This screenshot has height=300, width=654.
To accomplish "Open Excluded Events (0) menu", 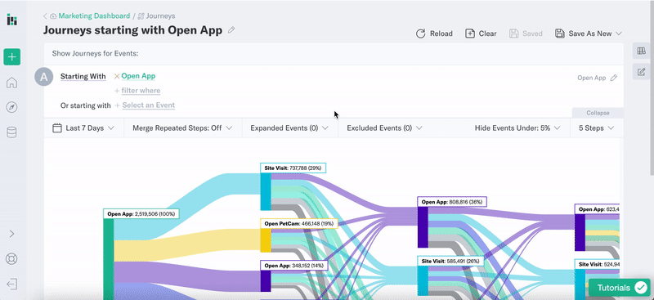I will [384, 128].
